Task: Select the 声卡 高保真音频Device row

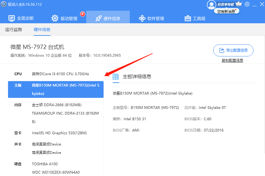Action: 46,144
